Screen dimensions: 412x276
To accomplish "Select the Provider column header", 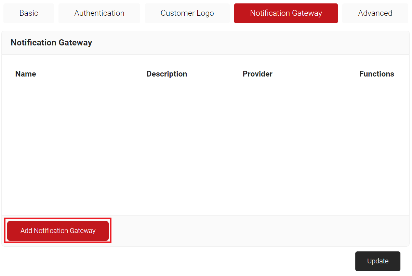I will 257,74.
